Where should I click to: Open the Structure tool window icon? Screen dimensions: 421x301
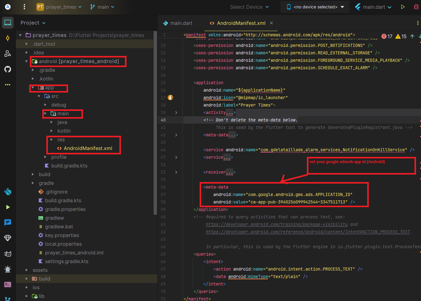coord(7,53)
